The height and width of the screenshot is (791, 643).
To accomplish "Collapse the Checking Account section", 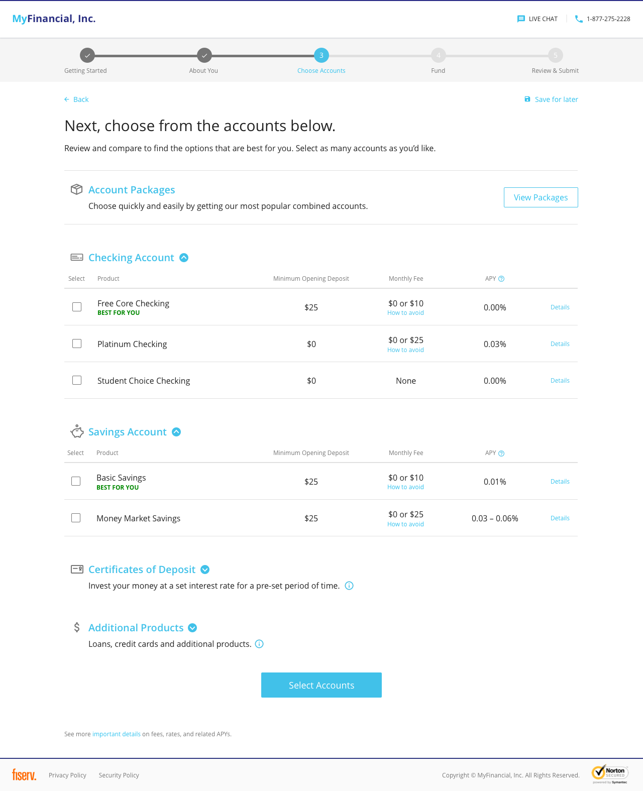I will coord(184,258).
